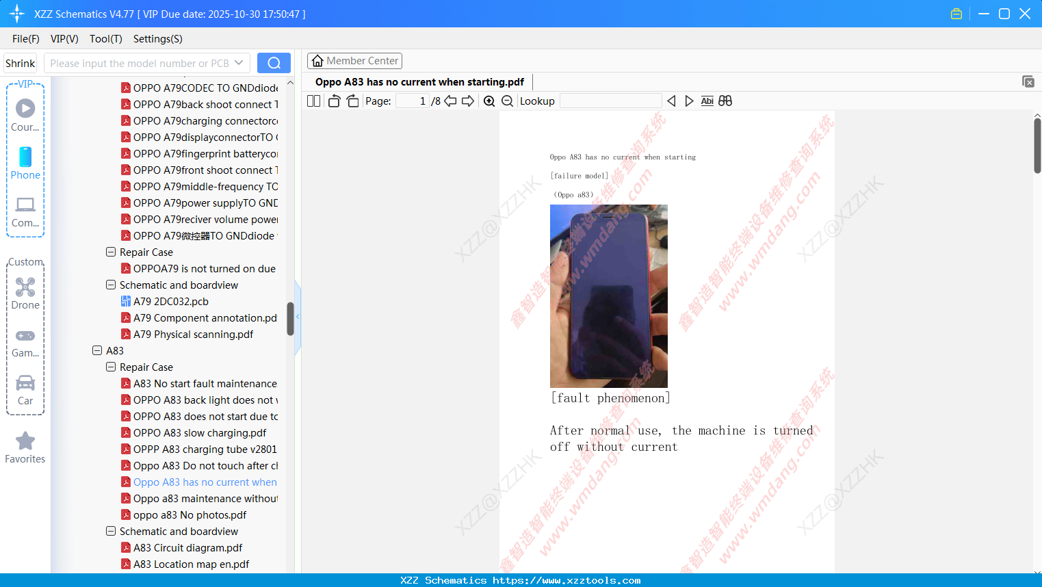Screen dimensions: 1042x587
Task: Open OPPP A83 charging tube v2801 file
Action: tap(199, 449)
